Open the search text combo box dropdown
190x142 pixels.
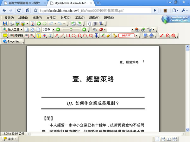(x=132, y=29)
